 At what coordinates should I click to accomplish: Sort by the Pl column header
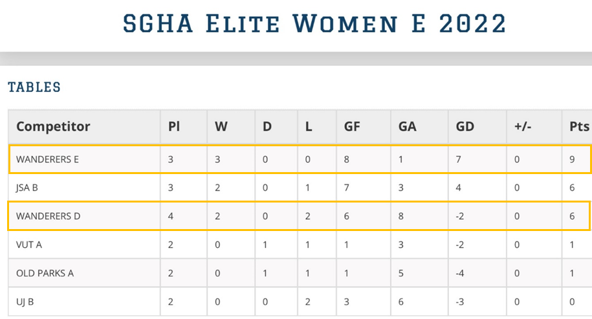pyautogui.click(x=174, y=126)
